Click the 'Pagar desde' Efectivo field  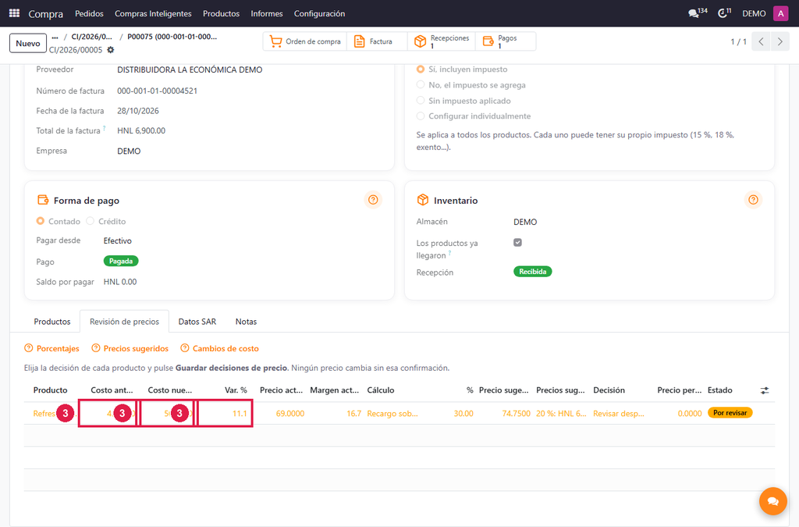(x=117, y=240)
